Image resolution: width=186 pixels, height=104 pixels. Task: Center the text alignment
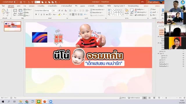coord(73,14)
